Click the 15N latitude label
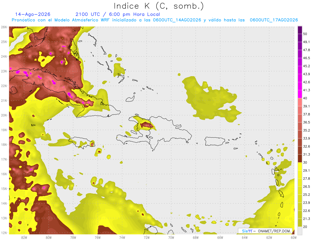Viewport: 312px width, 241px height. tap(4, 188)
